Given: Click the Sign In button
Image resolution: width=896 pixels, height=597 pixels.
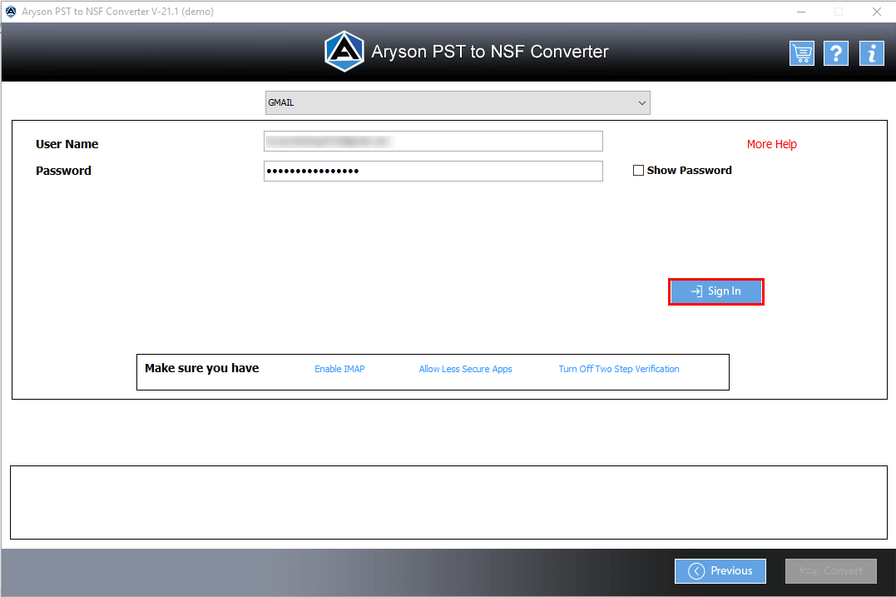Looking at the screenshot, I should pos(716,291).
